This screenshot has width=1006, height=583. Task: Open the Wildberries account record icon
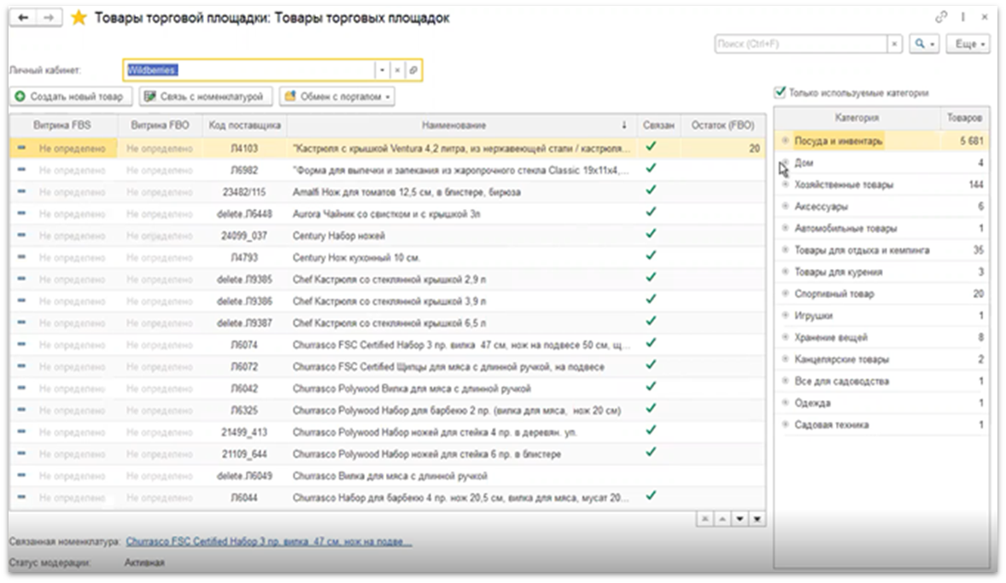pos(413,70)
